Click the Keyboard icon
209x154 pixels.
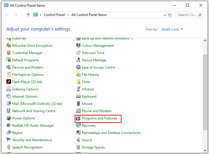pyautogui.click(x=78, y=96)
